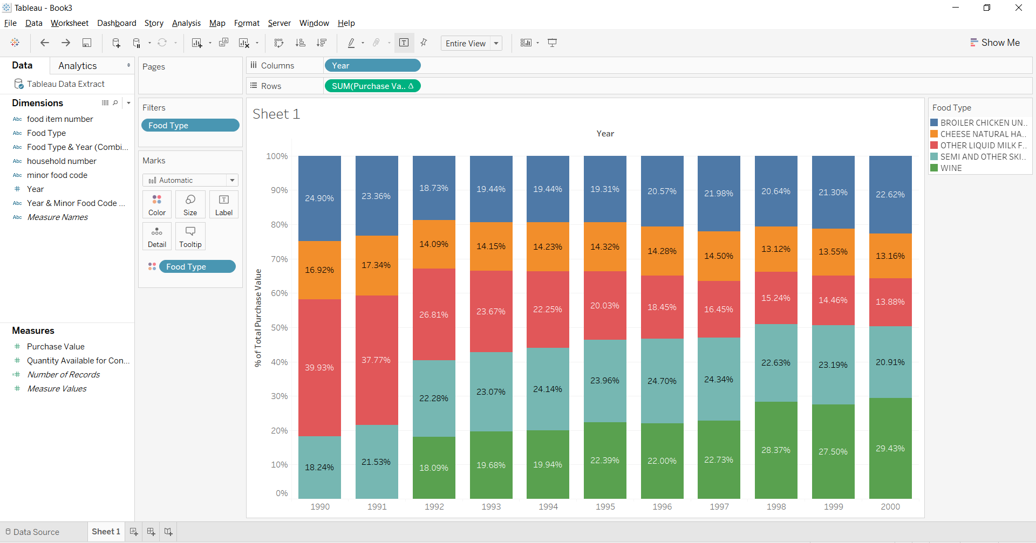The image size is (1036, 543).
Task: Pin the axes with the pin icon
Action: pyautogui.click(x=424, y=43)
